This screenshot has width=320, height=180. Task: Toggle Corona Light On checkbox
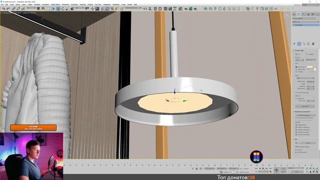[x=296, y=54]
